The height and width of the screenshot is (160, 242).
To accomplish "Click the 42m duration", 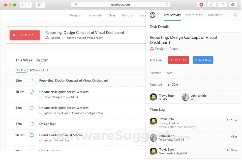I will tap(18, 108).
